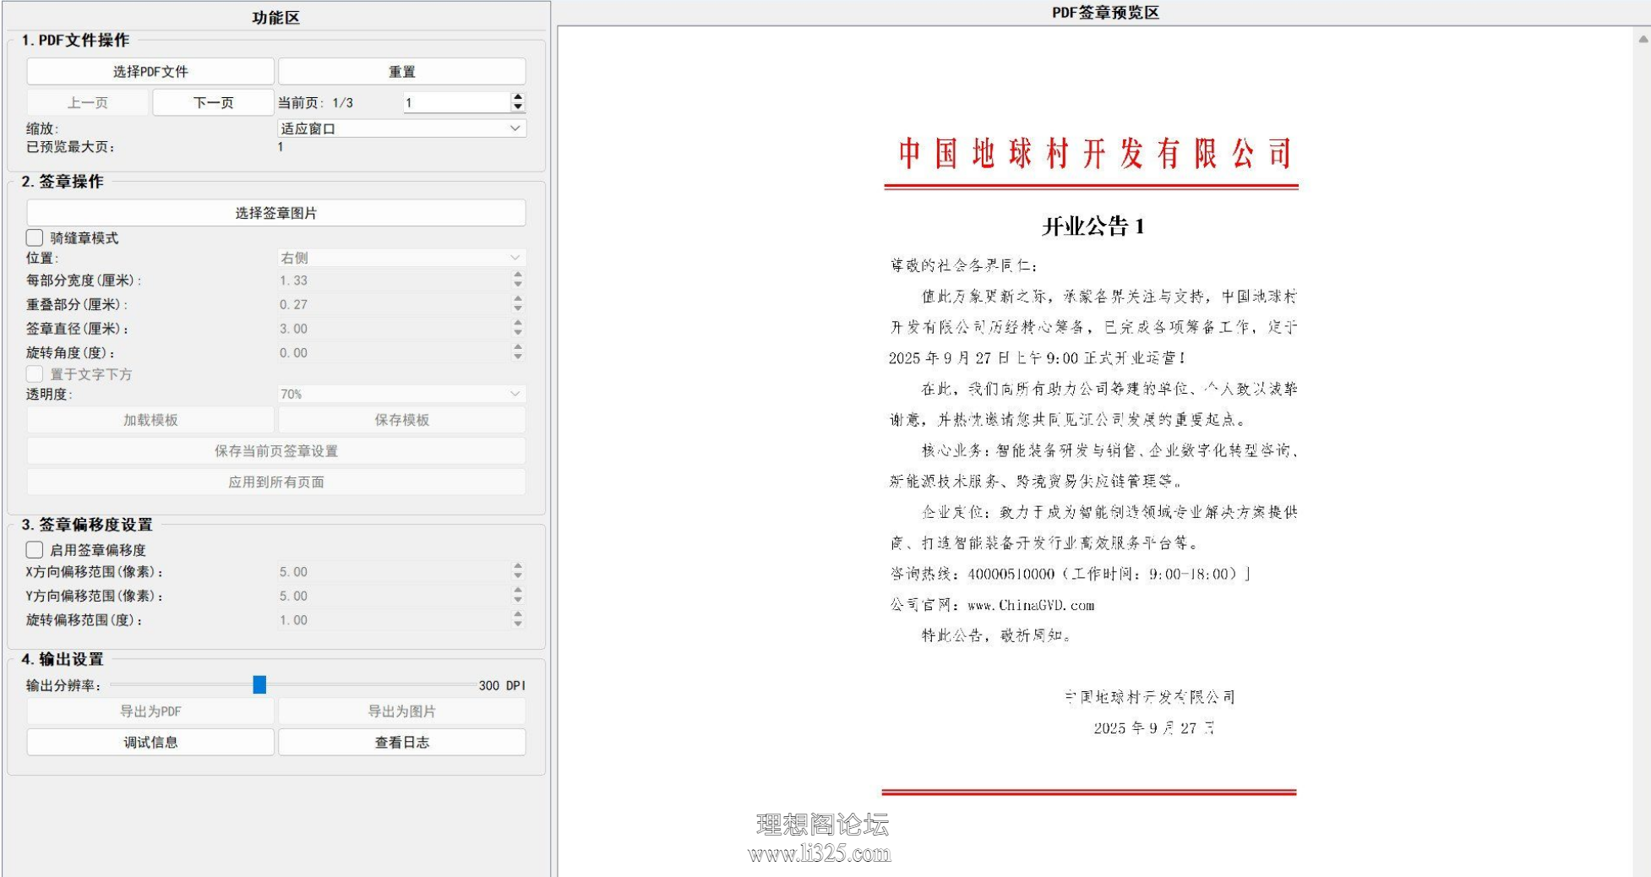Open 查看日志 log viewer
The image size is (1651, 877).
402,743
